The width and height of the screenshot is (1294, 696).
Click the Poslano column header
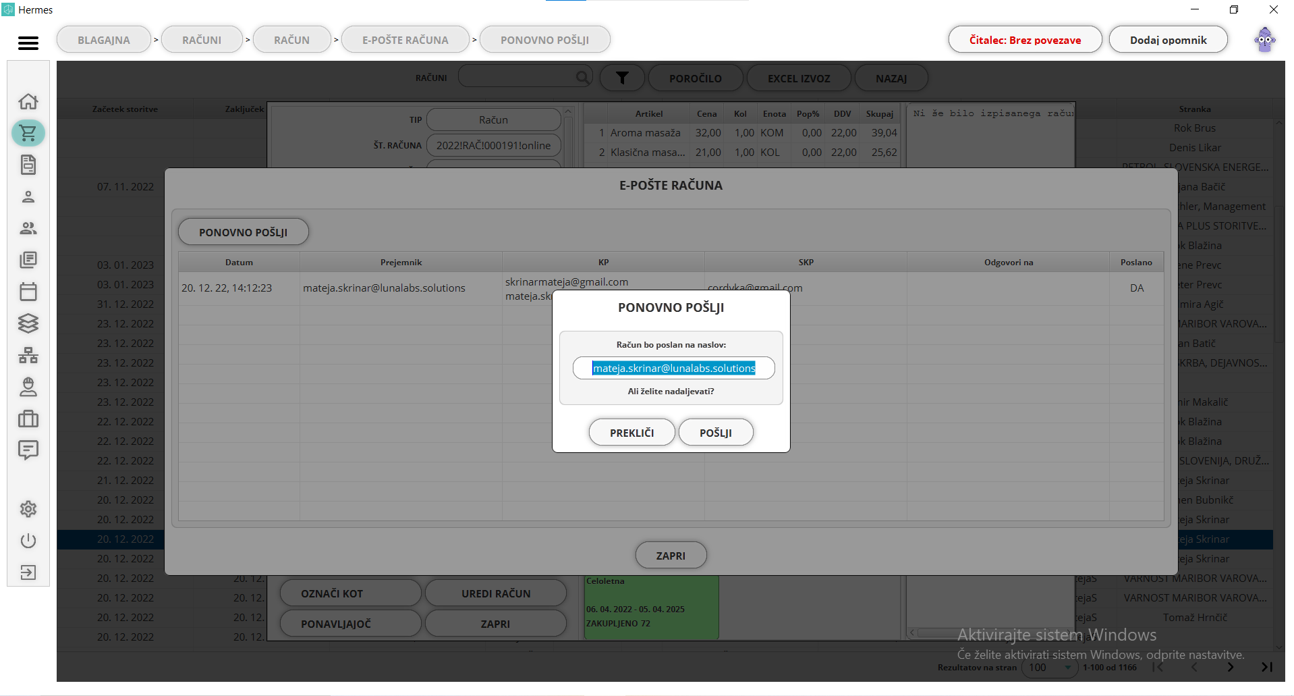tap(1136, 262)
